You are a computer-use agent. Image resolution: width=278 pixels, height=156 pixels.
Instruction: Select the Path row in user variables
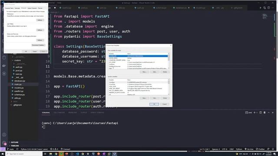pos(138,68)
